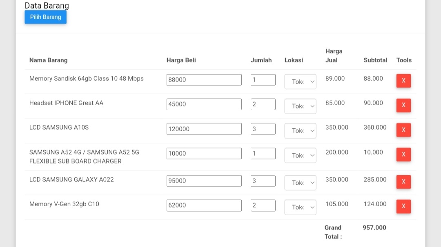Remove LCD SAMSUNG GALAXY A022 item
The image size is (441, 247).
pos(403,182)
